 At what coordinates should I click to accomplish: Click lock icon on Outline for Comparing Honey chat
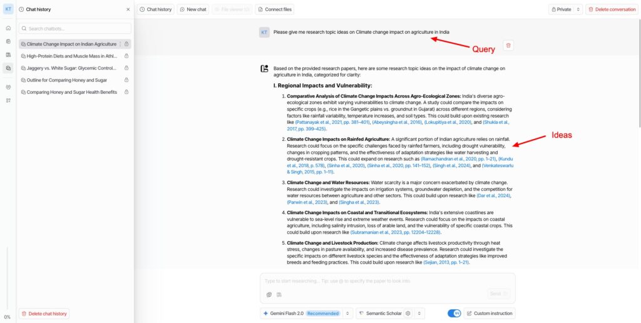click(126, 80)
